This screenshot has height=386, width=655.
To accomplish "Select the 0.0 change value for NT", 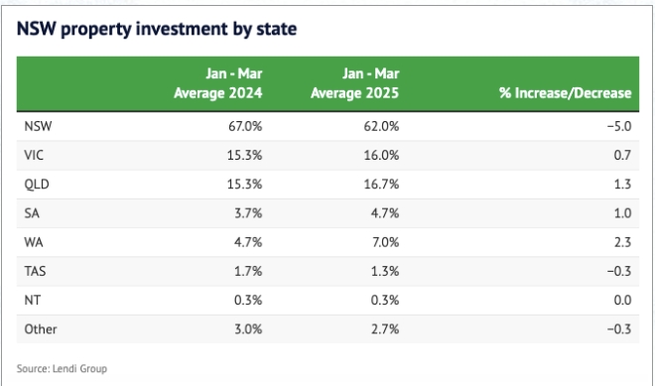I will (622, 300).
